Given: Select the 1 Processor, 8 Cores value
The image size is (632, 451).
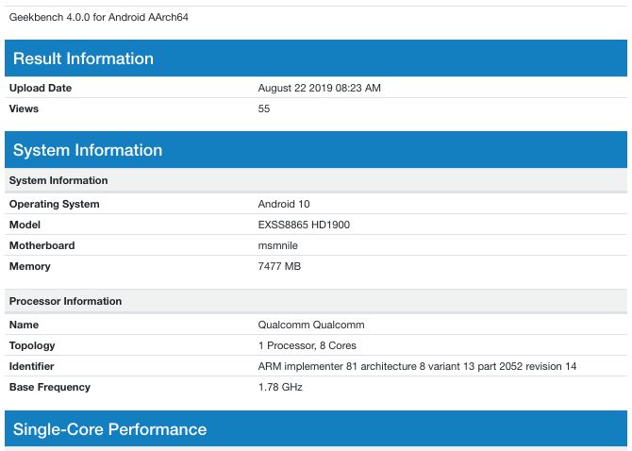Looking at the screenshot, I should [x=307, y=345].
